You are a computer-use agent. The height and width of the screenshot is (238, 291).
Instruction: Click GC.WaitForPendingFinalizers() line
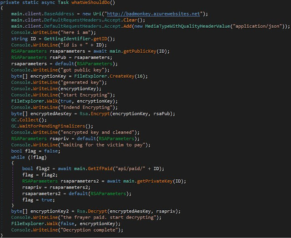tap(52, 126)
